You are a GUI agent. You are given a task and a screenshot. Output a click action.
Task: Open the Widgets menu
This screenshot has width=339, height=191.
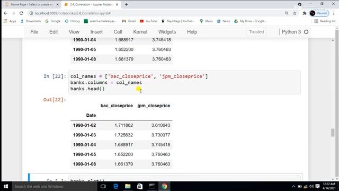(x=167, y=32)
